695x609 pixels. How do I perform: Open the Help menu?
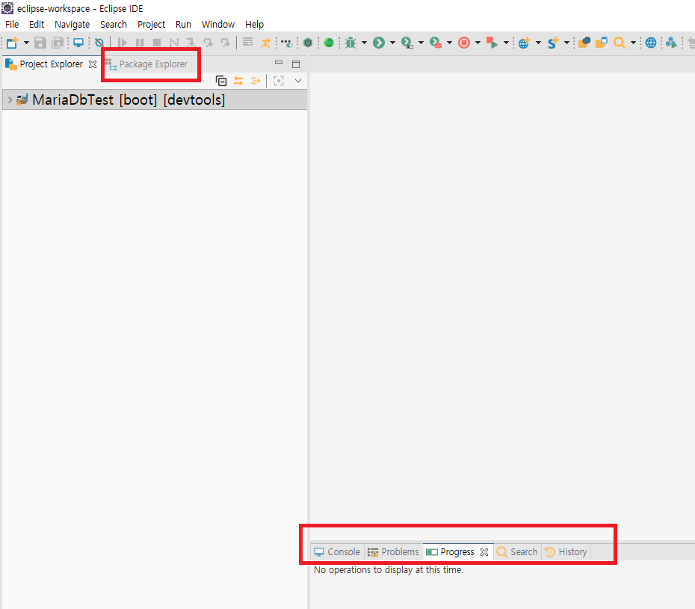pos(254,25)
